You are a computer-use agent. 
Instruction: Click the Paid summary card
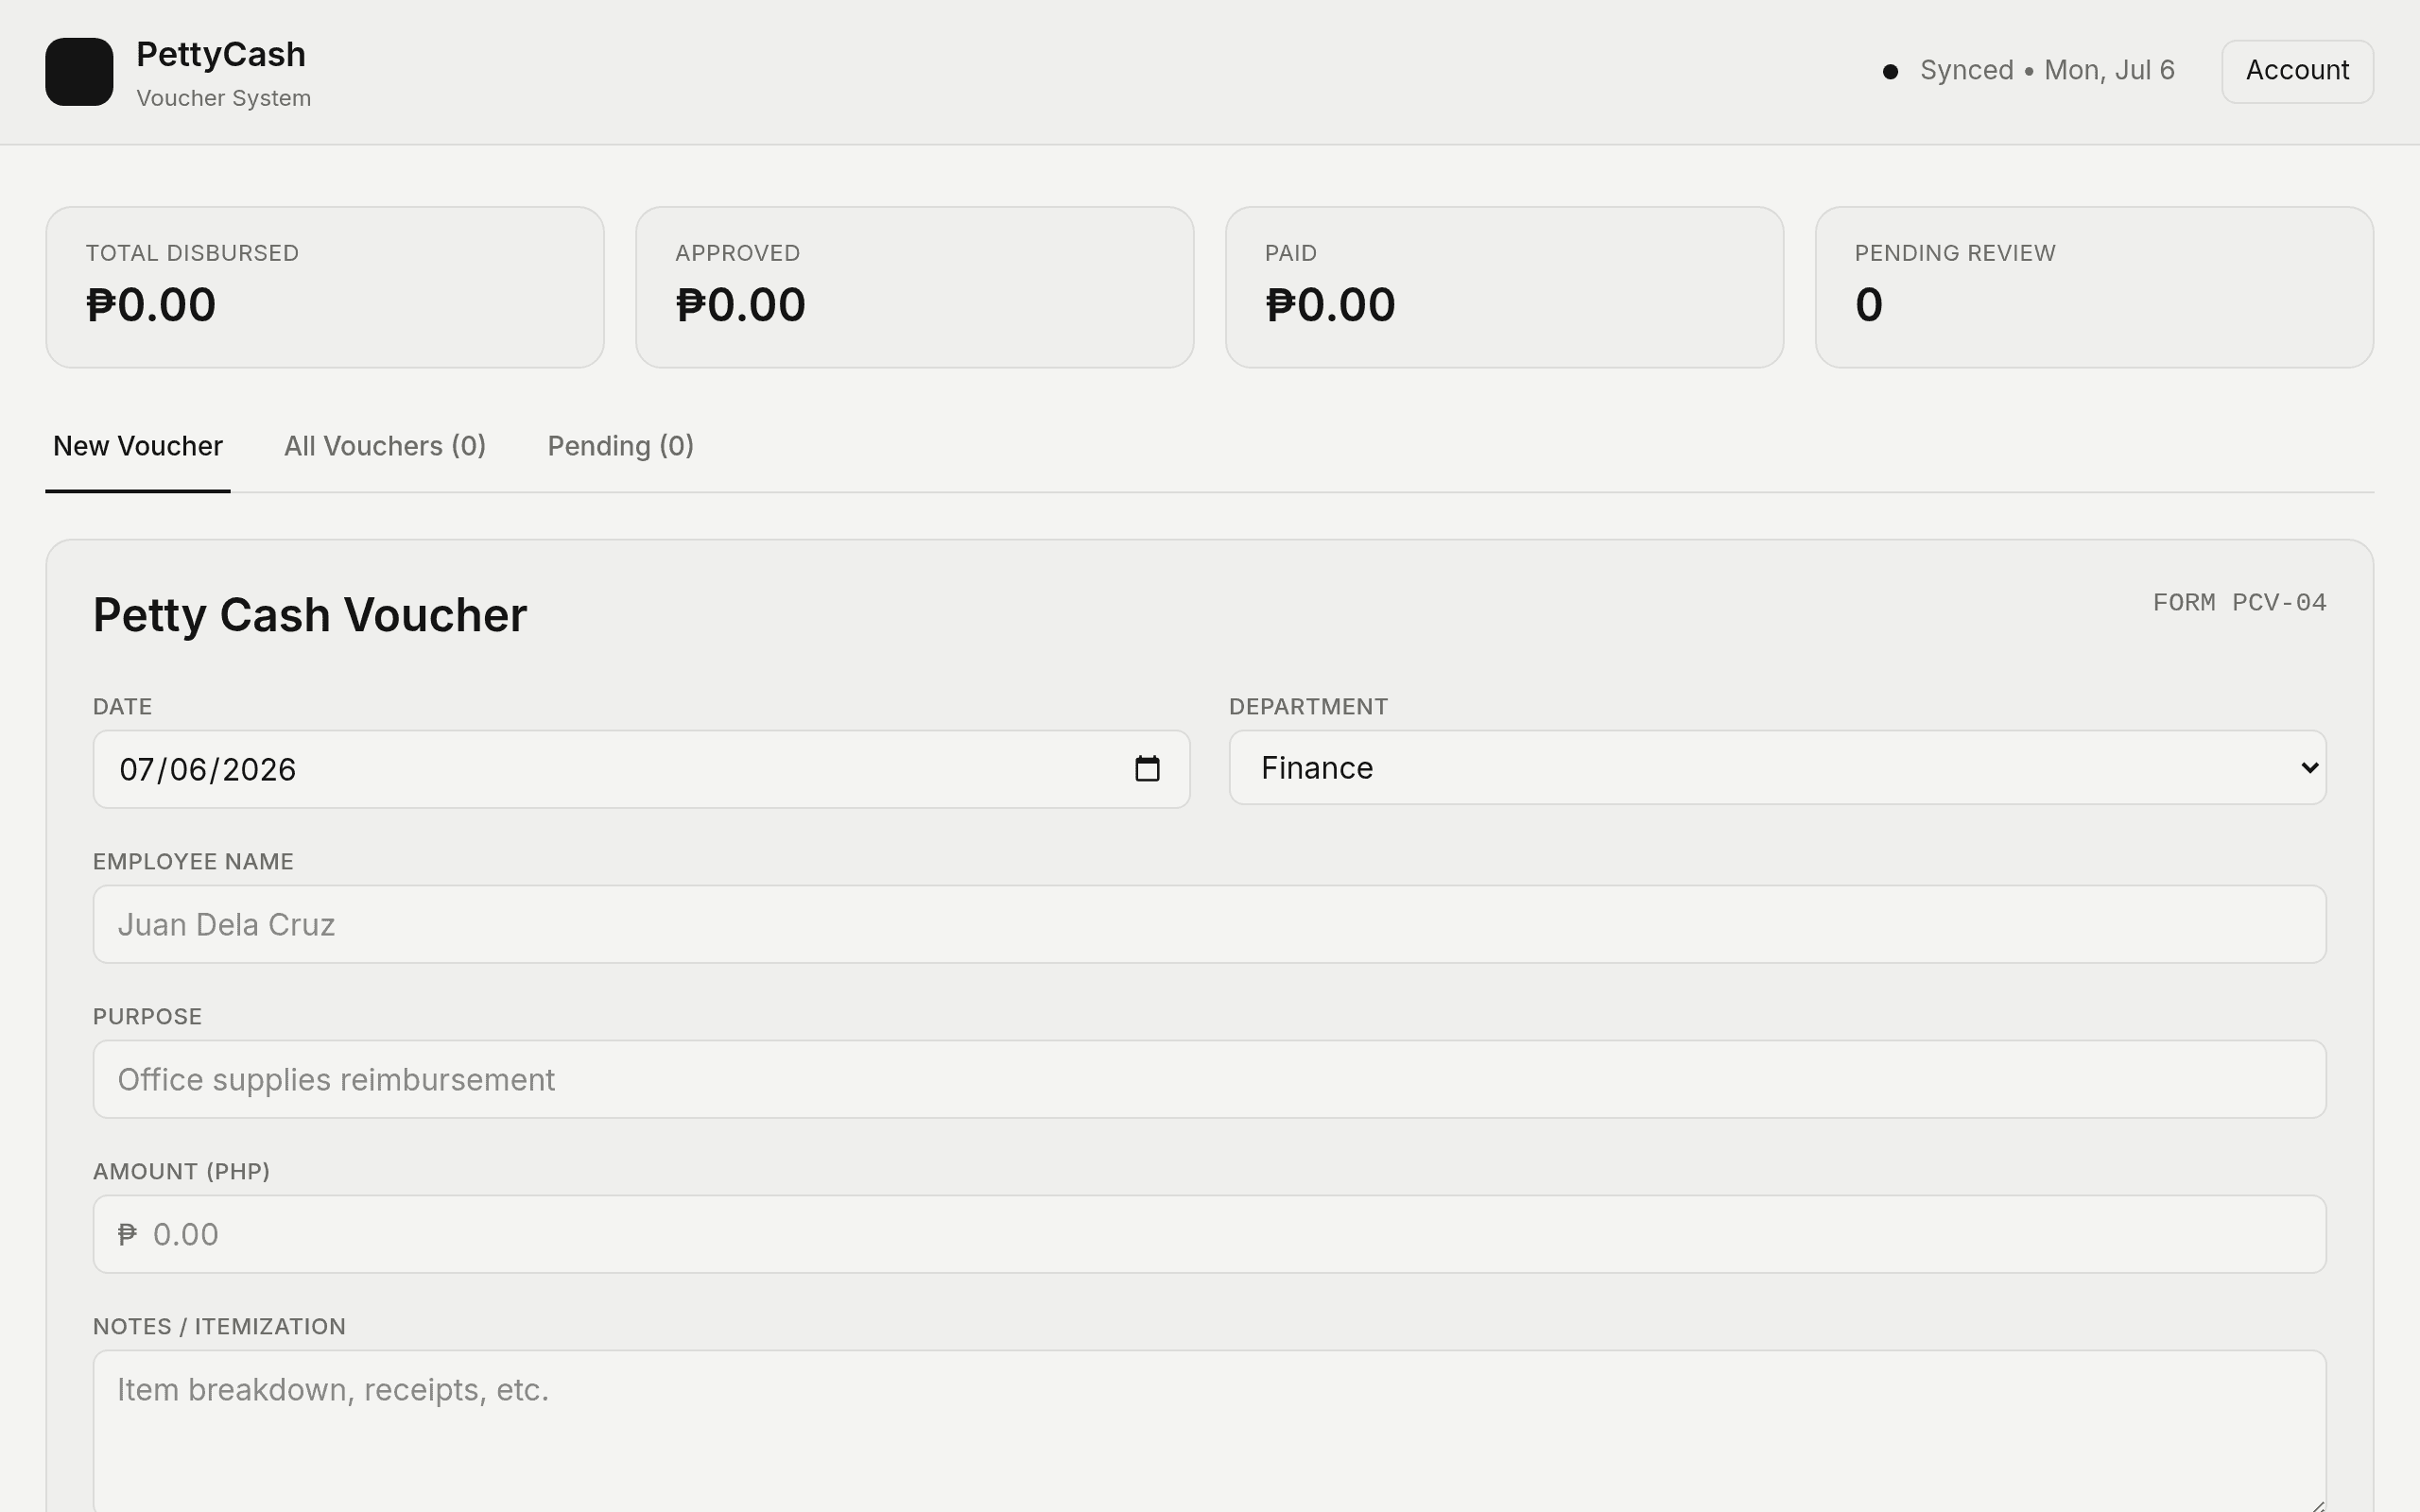click(1505, 287)
